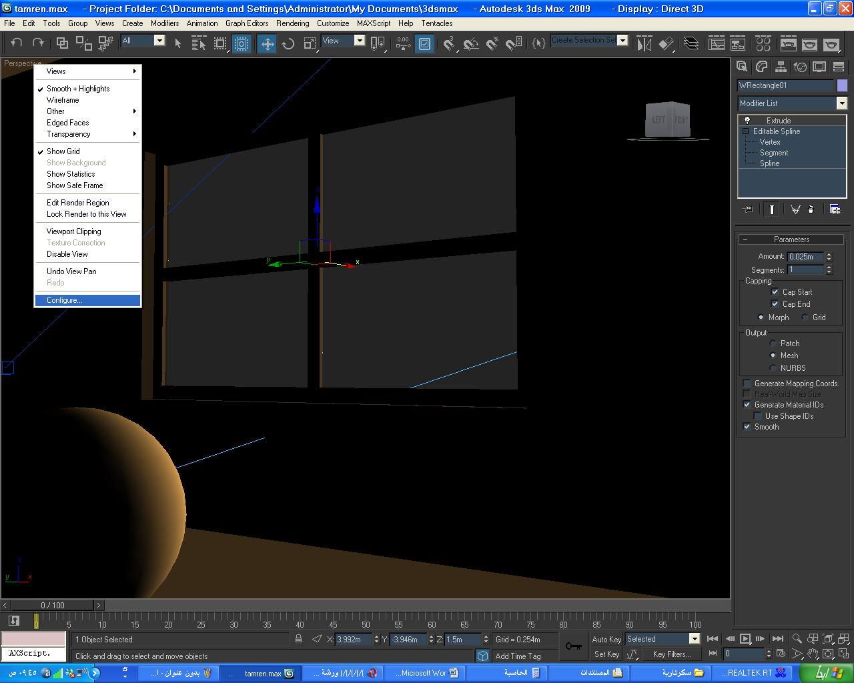Screen dimensions: 854x683
Task: Open Layer Manager icon
Action: tap(691, 43)
